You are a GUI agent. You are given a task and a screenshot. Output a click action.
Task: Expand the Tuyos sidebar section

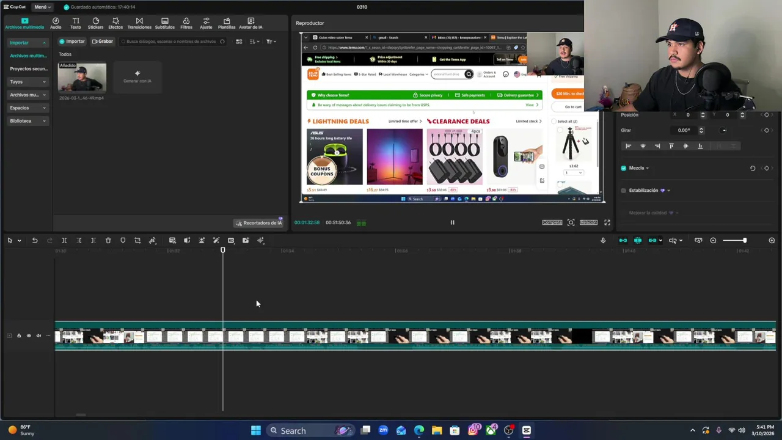coord(27,81)
